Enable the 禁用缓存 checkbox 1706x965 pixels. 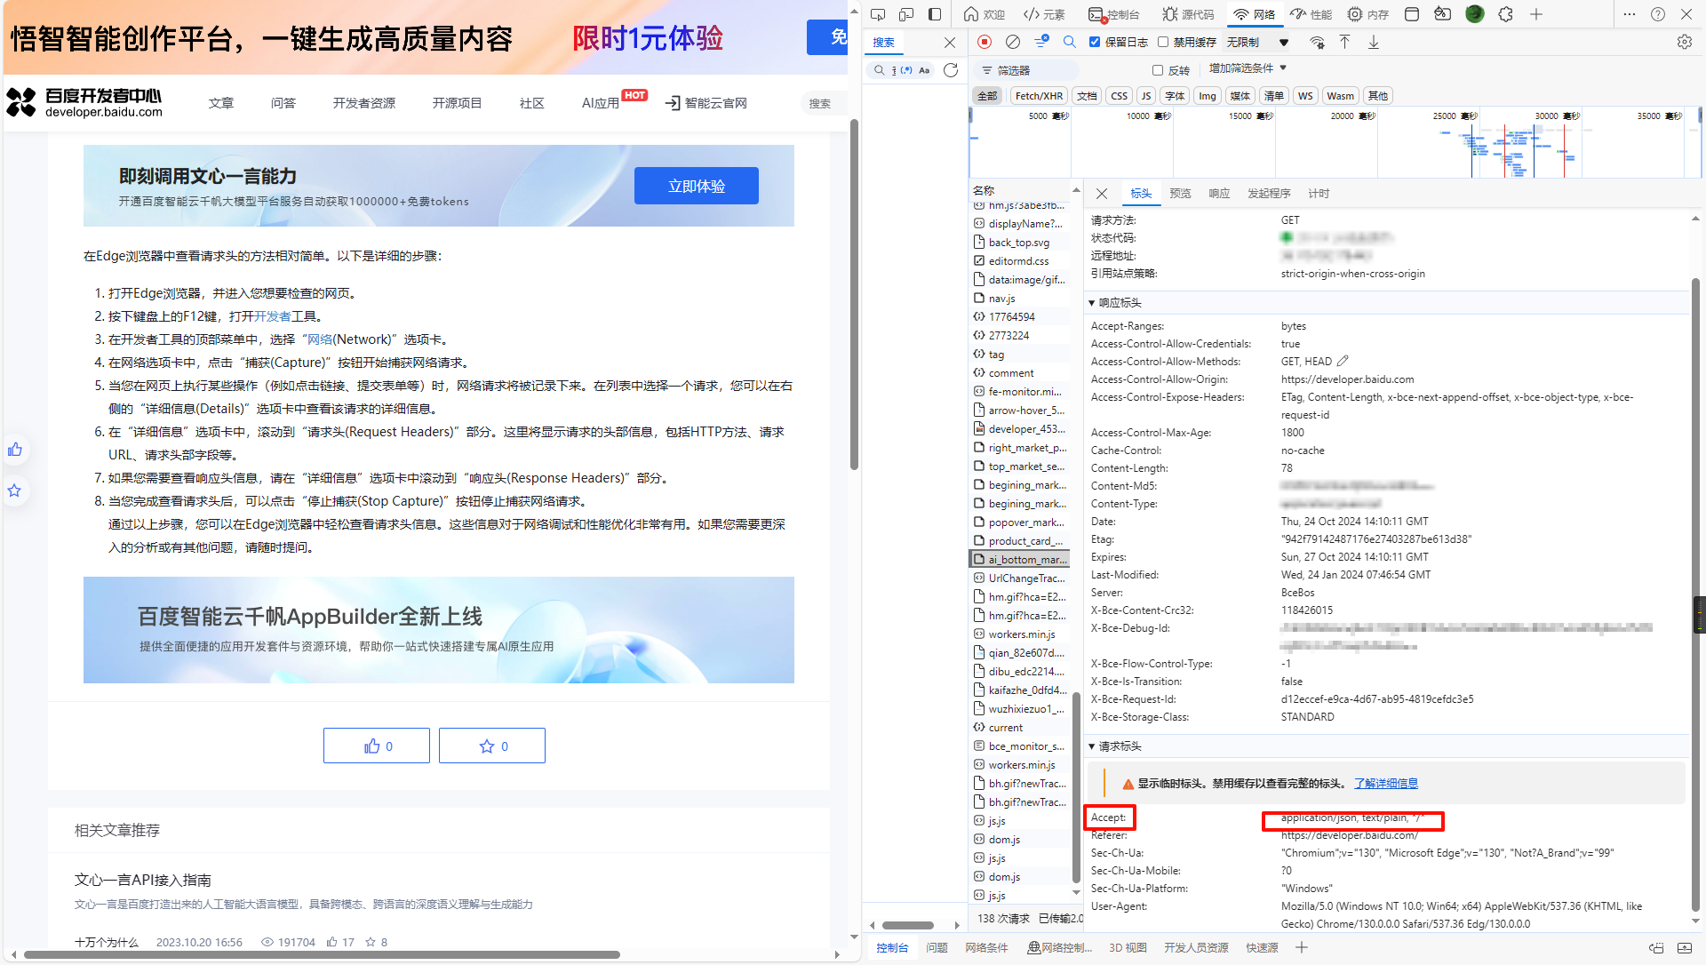click(x=1162, y=42)
